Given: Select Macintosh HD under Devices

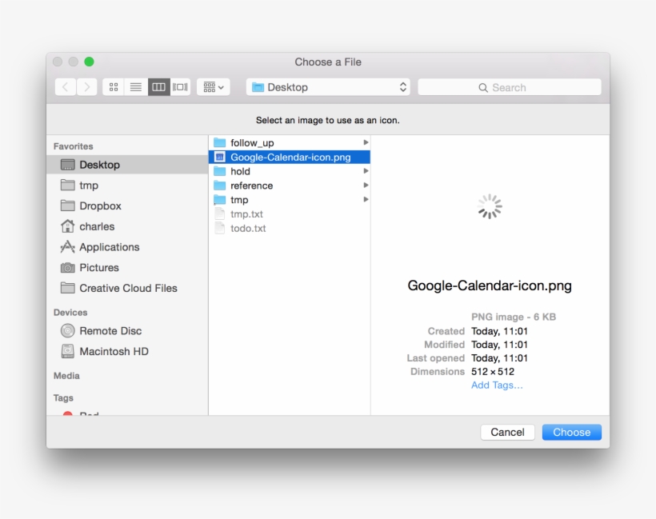Looking at the screenshot, I should [x=127, y=351].
